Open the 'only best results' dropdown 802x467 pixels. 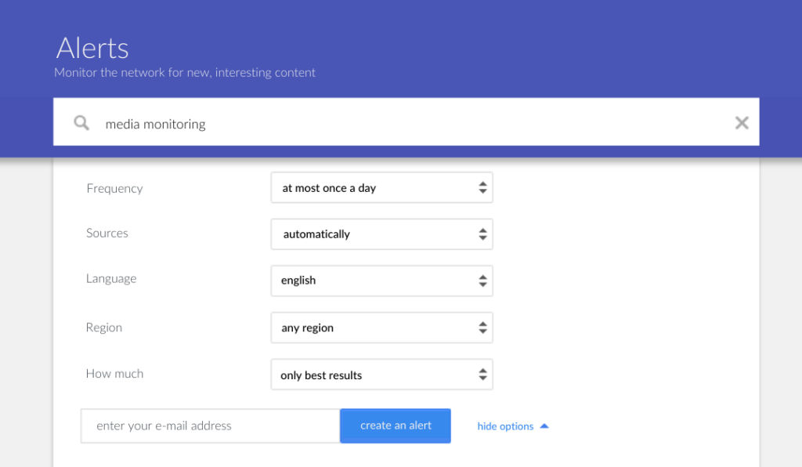coord(381,375)
